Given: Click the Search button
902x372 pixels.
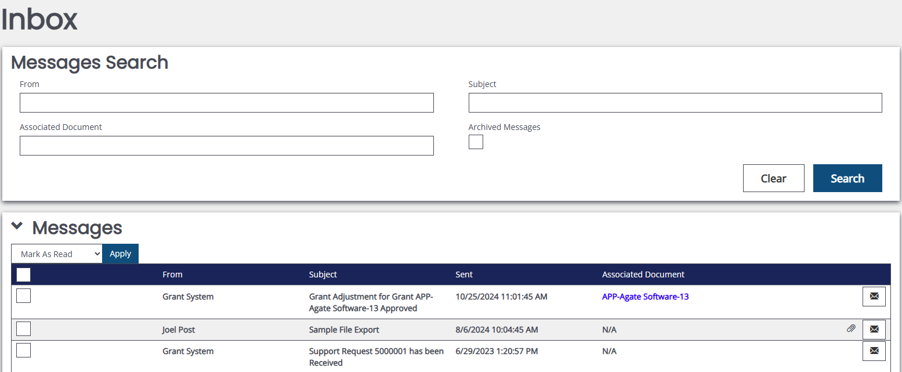Looking at the screenshot, I should pyautogui.click(x=847, y=178).
